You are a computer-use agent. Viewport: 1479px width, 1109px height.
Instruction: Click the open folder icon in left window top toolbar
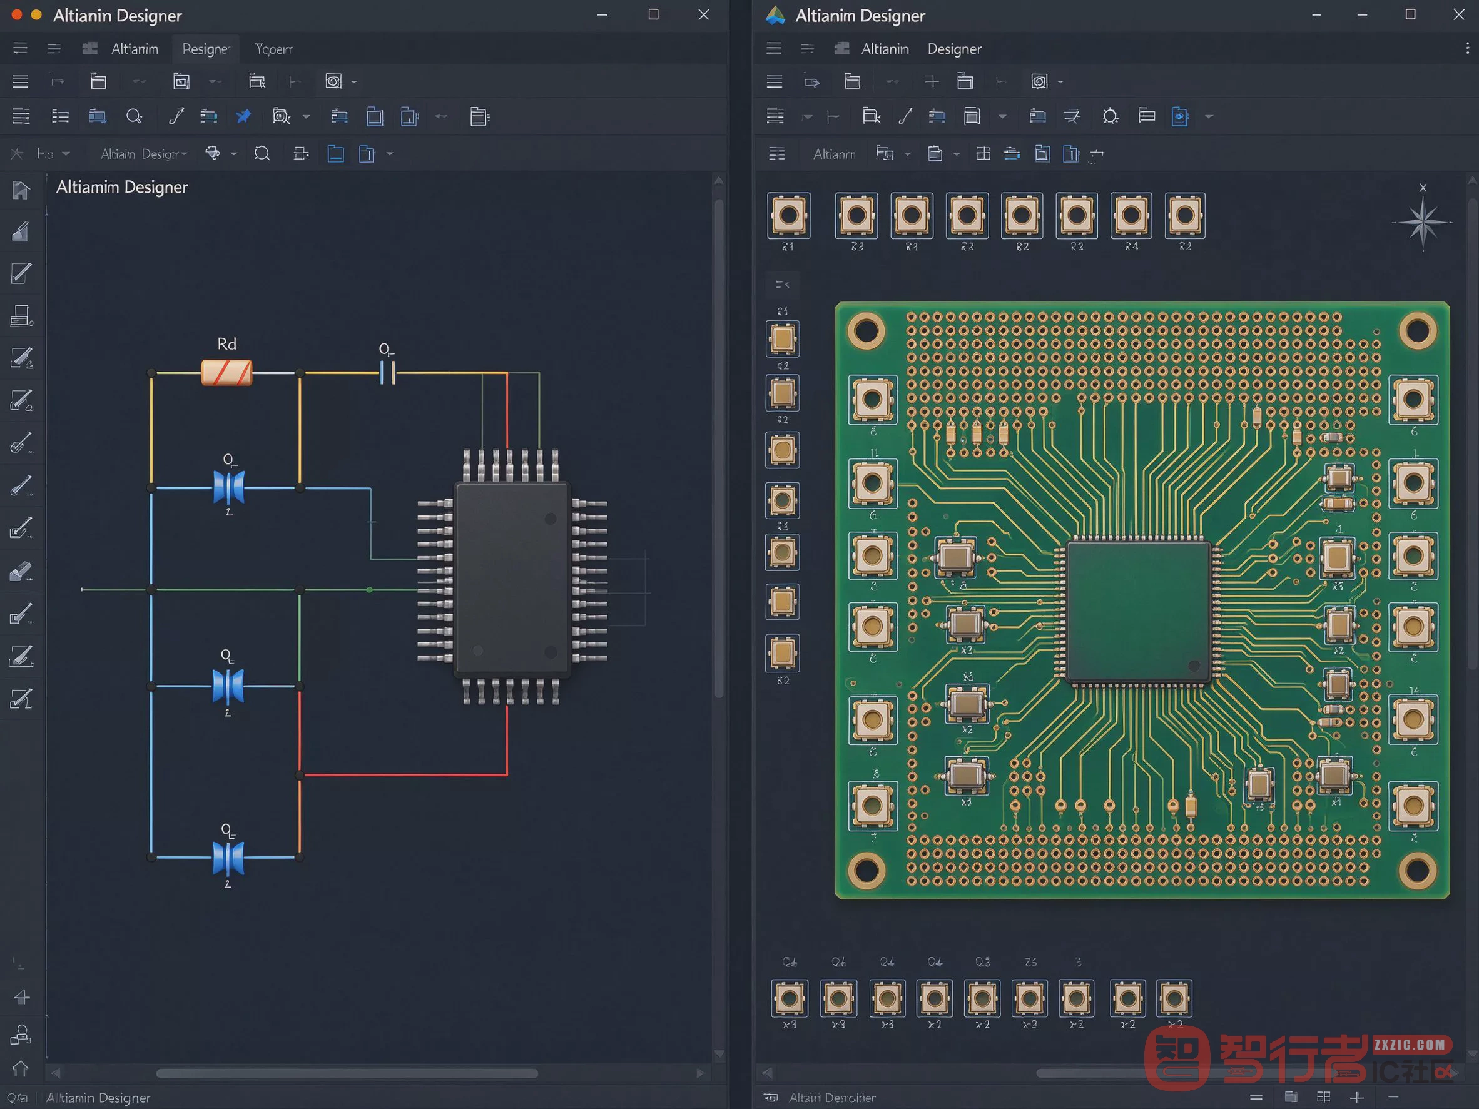point(98,81)
